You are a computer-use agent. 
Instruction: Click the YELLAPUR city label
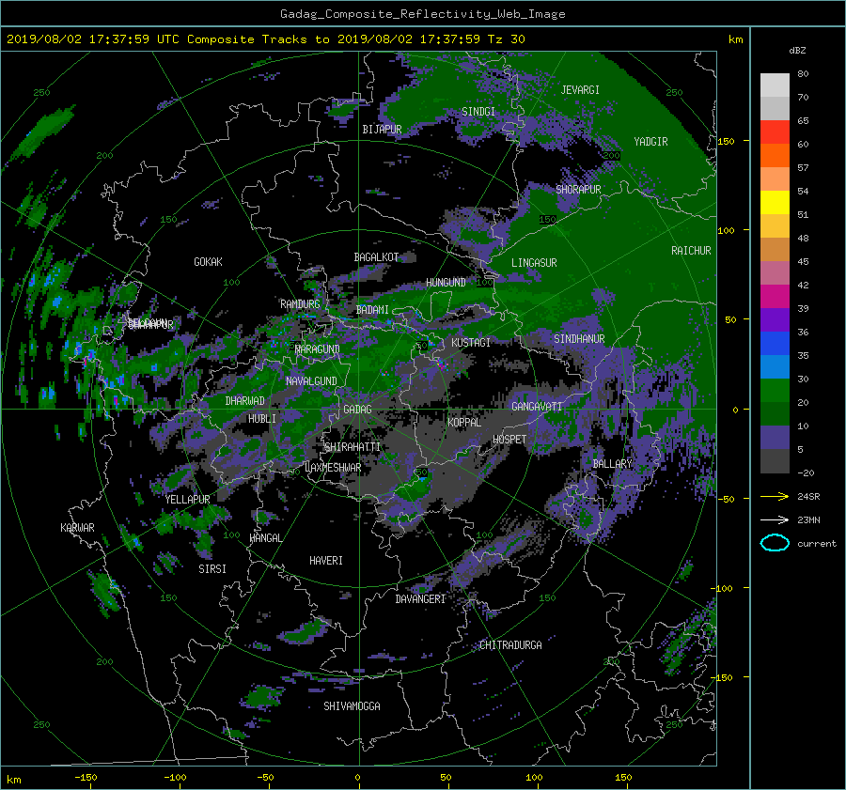tap(187, 500)
